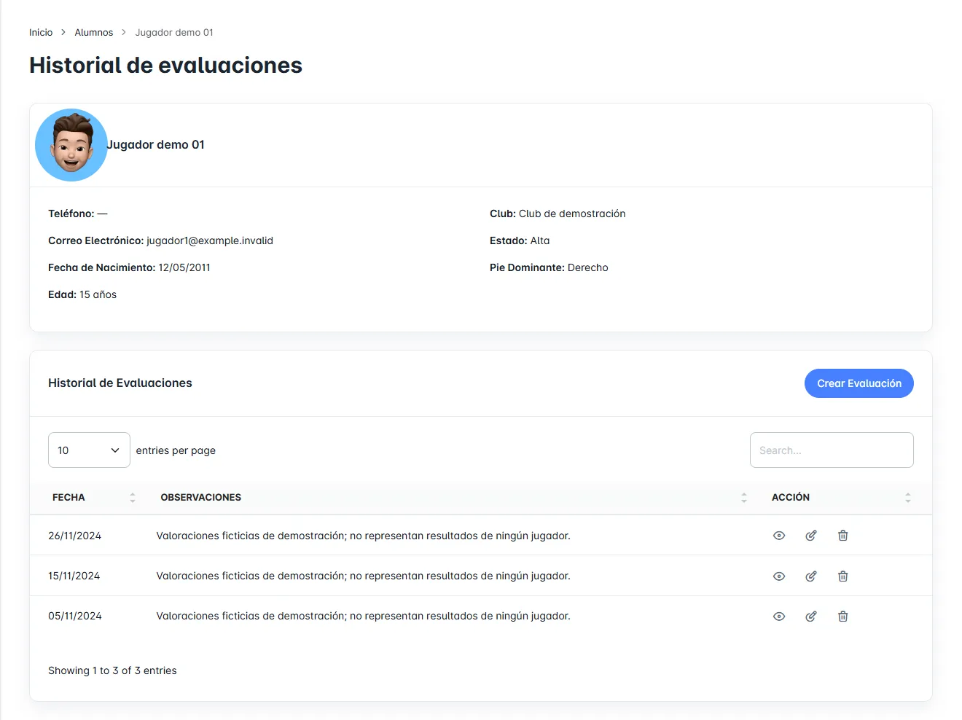Screen dimensions: 962x720
Task: Click the Estado value Alta
Action: click(540, 240)
